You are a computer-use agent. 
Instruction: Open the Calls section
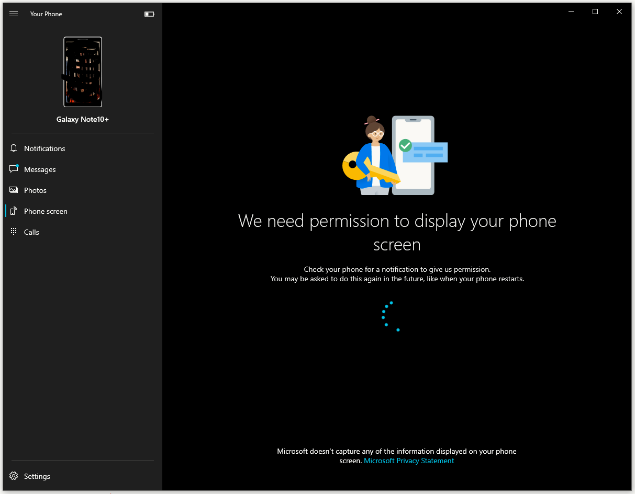83,232
